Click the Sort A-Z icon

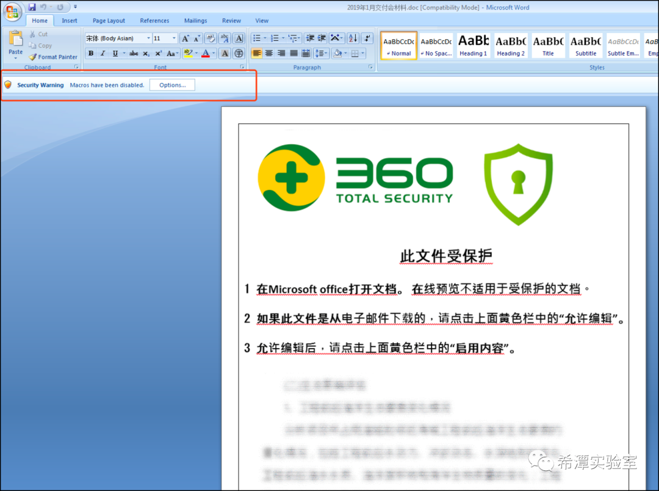353,38
